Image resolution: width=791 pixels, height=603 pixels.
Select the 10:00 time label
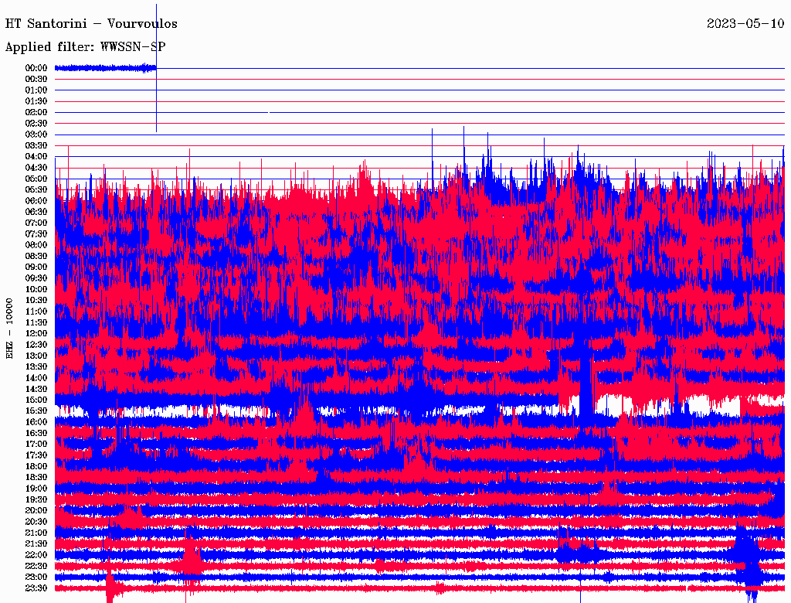(x=36, y=289)
